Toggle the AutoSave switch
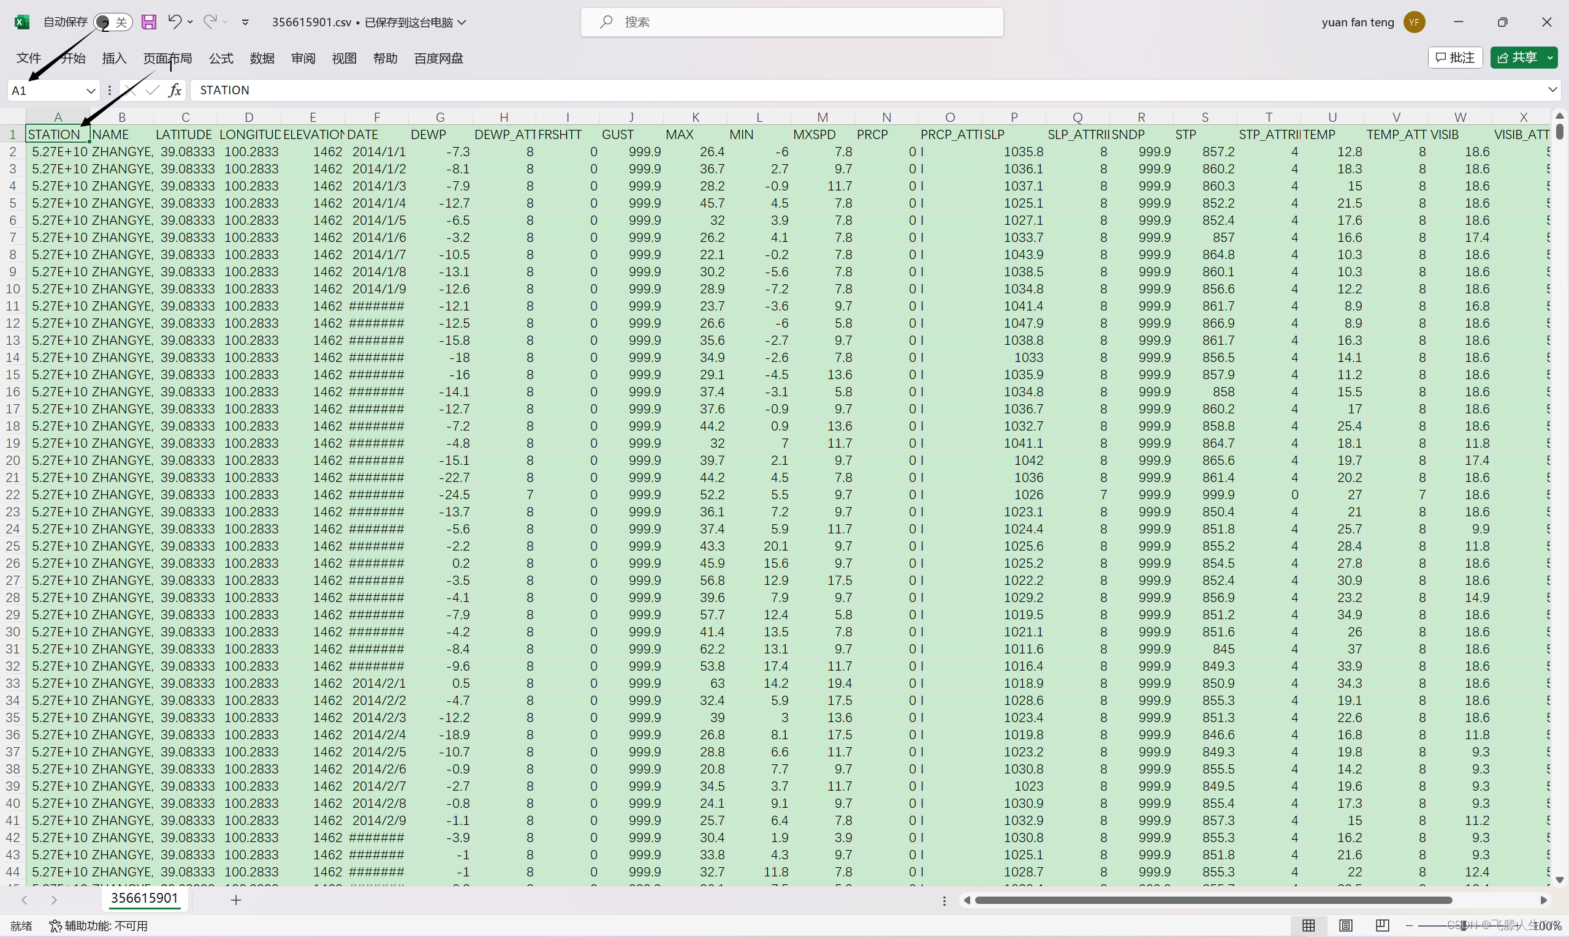Image resolution: width=1569 pixels, height=937 pixels. point(113,22)
